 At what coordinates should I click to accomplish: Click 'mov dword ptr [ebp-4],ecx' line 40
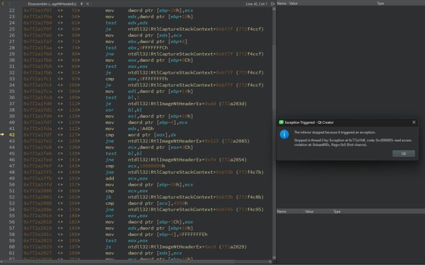pos(147,122)
